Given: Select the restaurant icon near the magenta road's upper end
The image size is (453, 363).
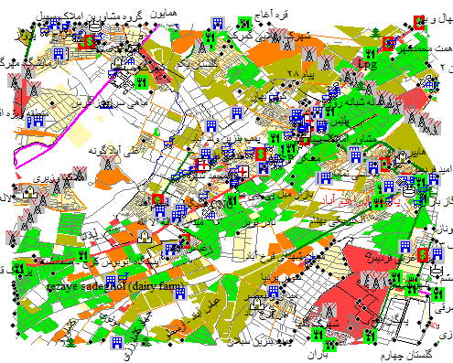Looking at the screenshot, I should 141,81.
